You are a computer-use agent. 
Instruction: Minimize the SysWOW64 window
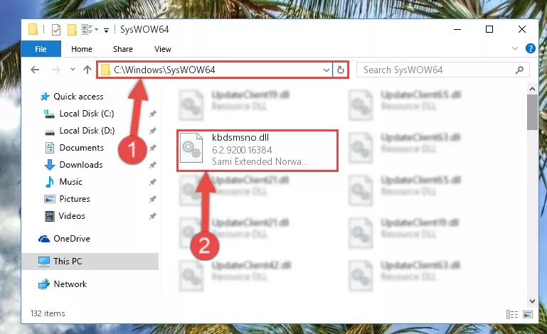pyautogui.click(x=457, y=30)
